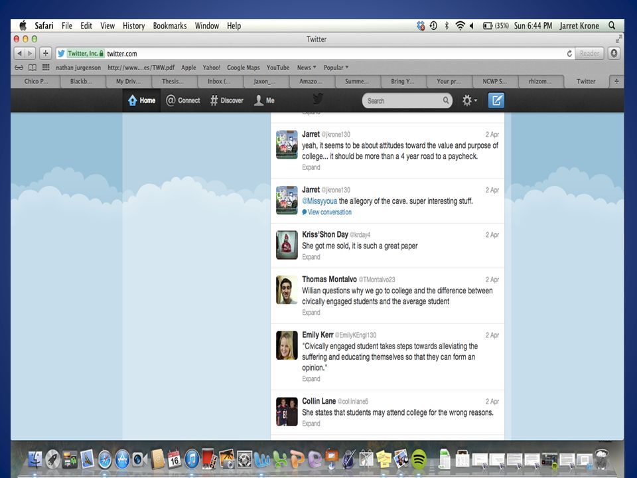Open Kriss'Shon Day's profile name
Screen dimensions: 637x478
325,234
